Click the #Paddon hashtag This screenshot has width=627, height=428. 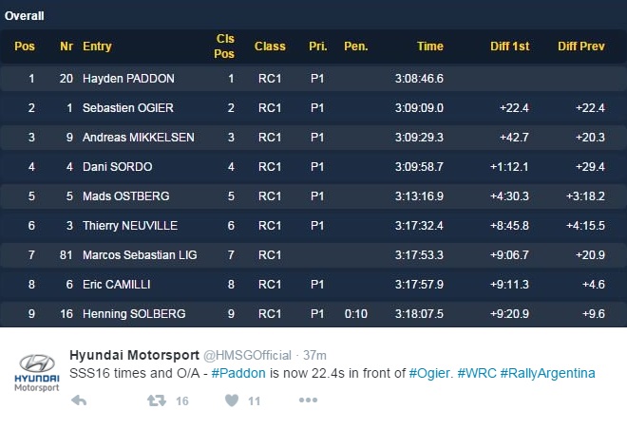(237, 373)
